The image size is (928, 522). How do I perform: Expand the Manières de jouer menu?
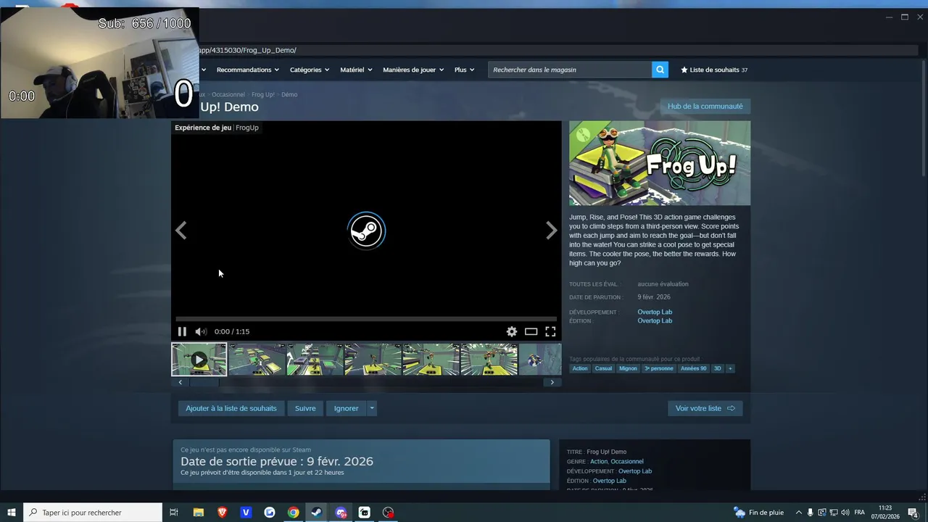click(413, 70)
